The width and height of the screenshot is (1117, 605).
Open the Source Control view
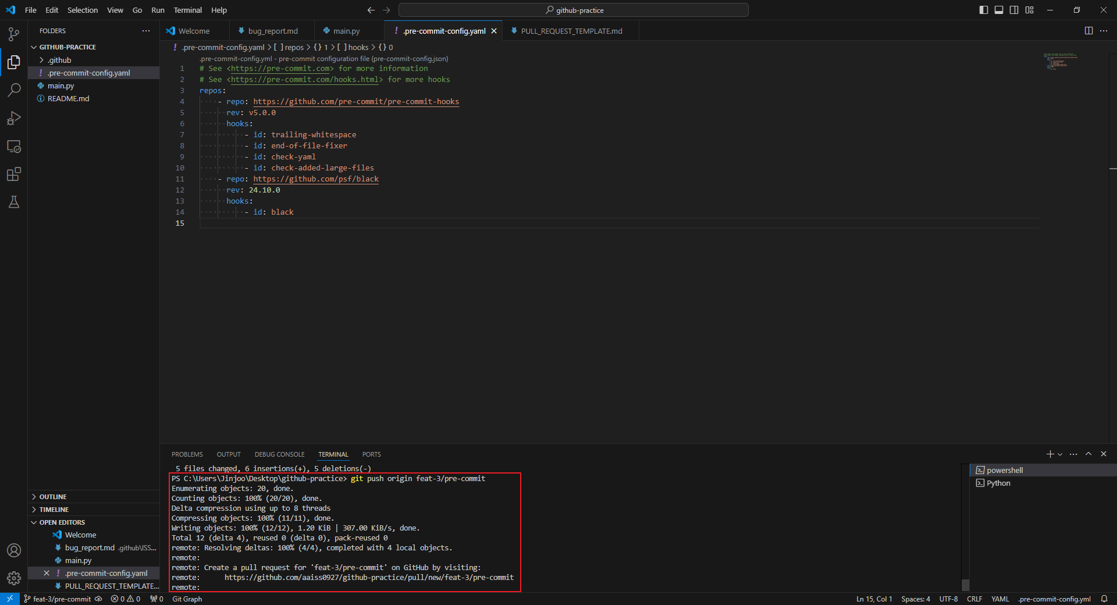click(14, 34)
